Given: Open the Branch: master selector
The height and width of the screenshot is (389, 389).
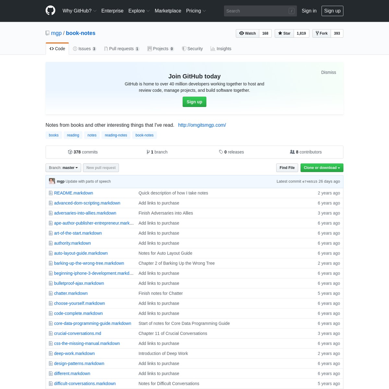Looking at the screenshot, I should (x=63, y=168).
